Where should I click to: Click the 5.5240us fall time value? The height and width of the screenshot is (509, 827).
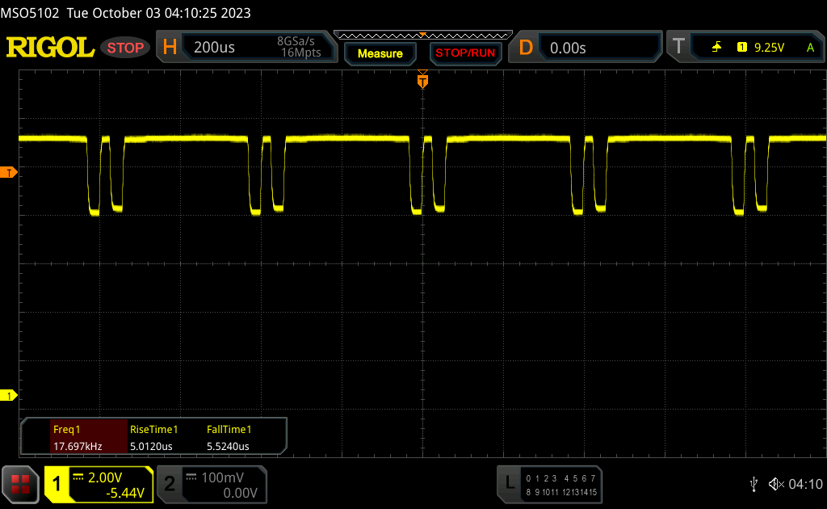[228, 446]
